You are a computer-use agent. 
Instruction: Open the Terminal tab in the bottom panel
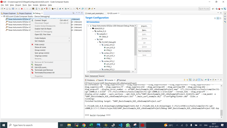coord(121,80)
